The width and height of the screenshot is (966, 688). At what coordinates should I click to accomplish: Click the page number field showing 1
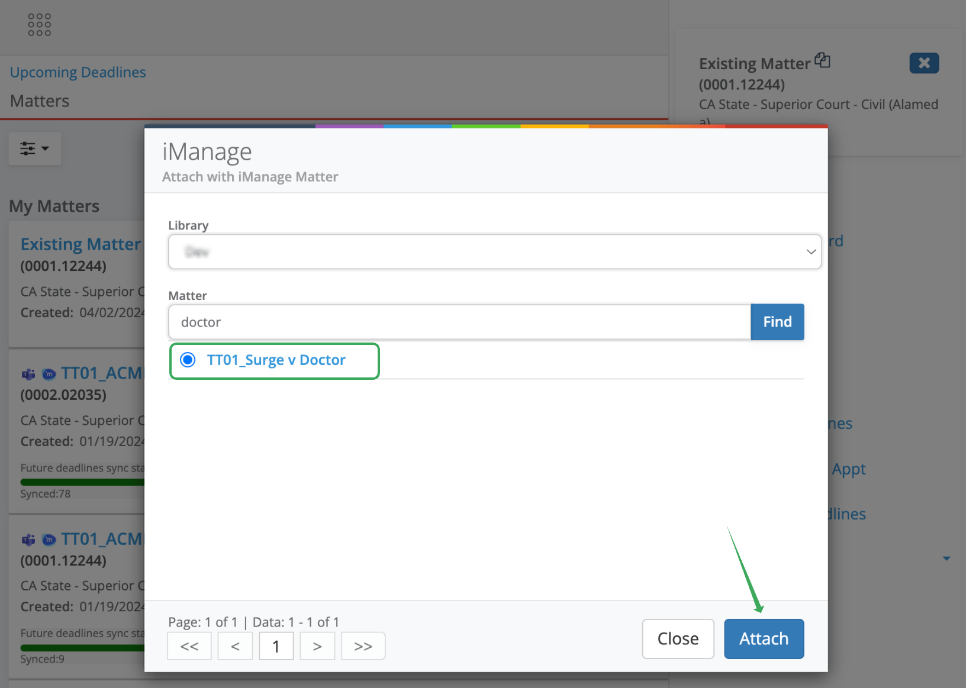point(276,646)
